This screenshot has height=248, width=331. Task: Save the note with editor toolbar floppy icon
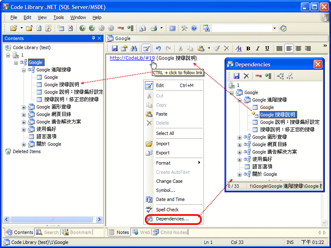point(115,49)
